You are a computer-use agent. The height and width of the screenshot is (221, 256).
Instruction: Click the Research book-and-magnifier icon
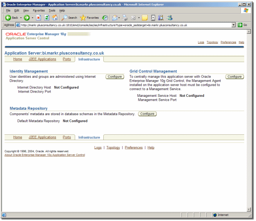(x=161, y=18)
